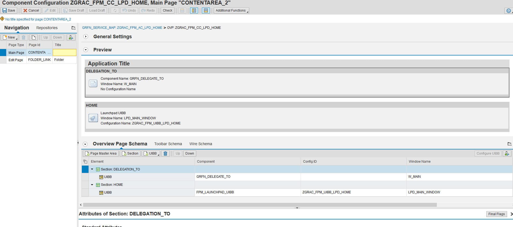
Task: Click the copy page icon in Navigation toolbar
Action: (x=33, y=37)
